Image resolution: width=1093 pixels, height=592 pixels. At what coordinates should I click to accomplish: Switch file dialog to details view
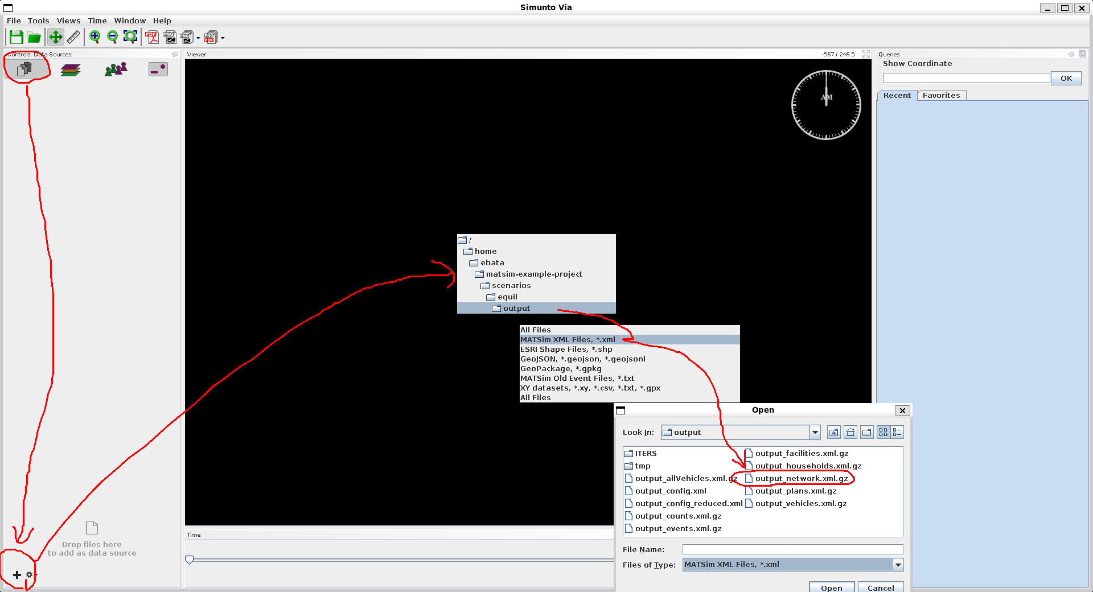(x=898, y=433)
